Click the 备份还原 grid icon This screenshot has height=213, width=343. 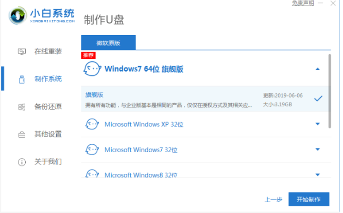coord(22,107)
